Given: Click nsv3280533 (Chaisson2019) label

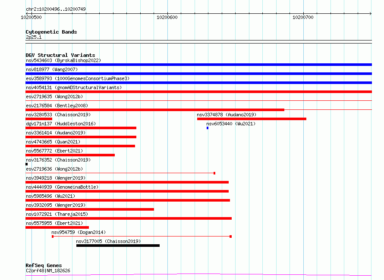Looking at the screenshot, I should 58,115.
